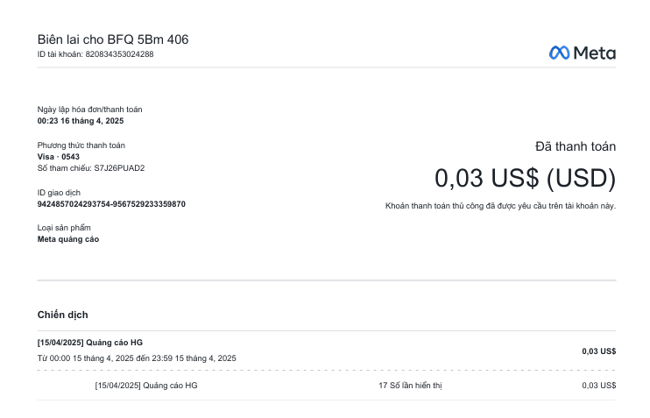Image resolution: width=650 pixels, height=418 pixels.
Task: Click the Chiến dịch section heading
Action: (x=62, y=315)
